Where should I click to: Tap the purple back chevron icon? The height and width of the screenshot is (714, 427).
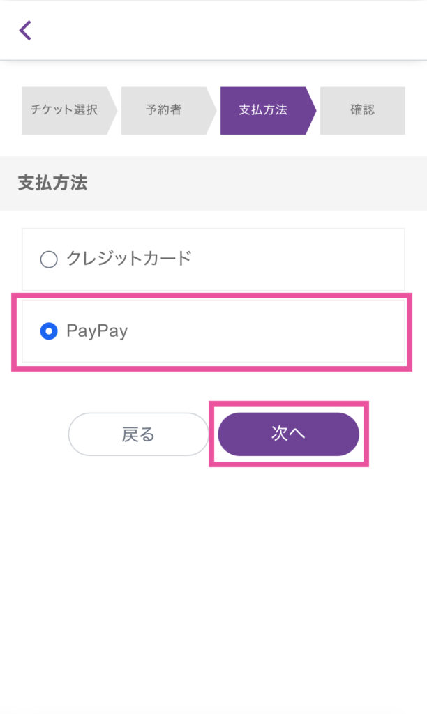(x=26, y=31)
